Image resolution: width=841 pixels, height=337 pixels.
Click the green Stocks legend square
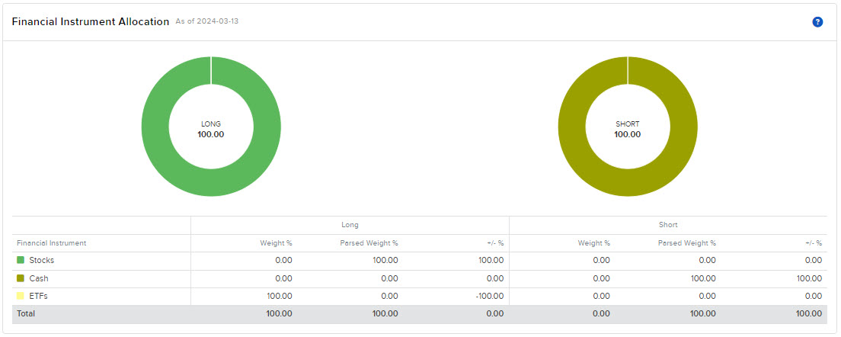[x=21, y=261]
